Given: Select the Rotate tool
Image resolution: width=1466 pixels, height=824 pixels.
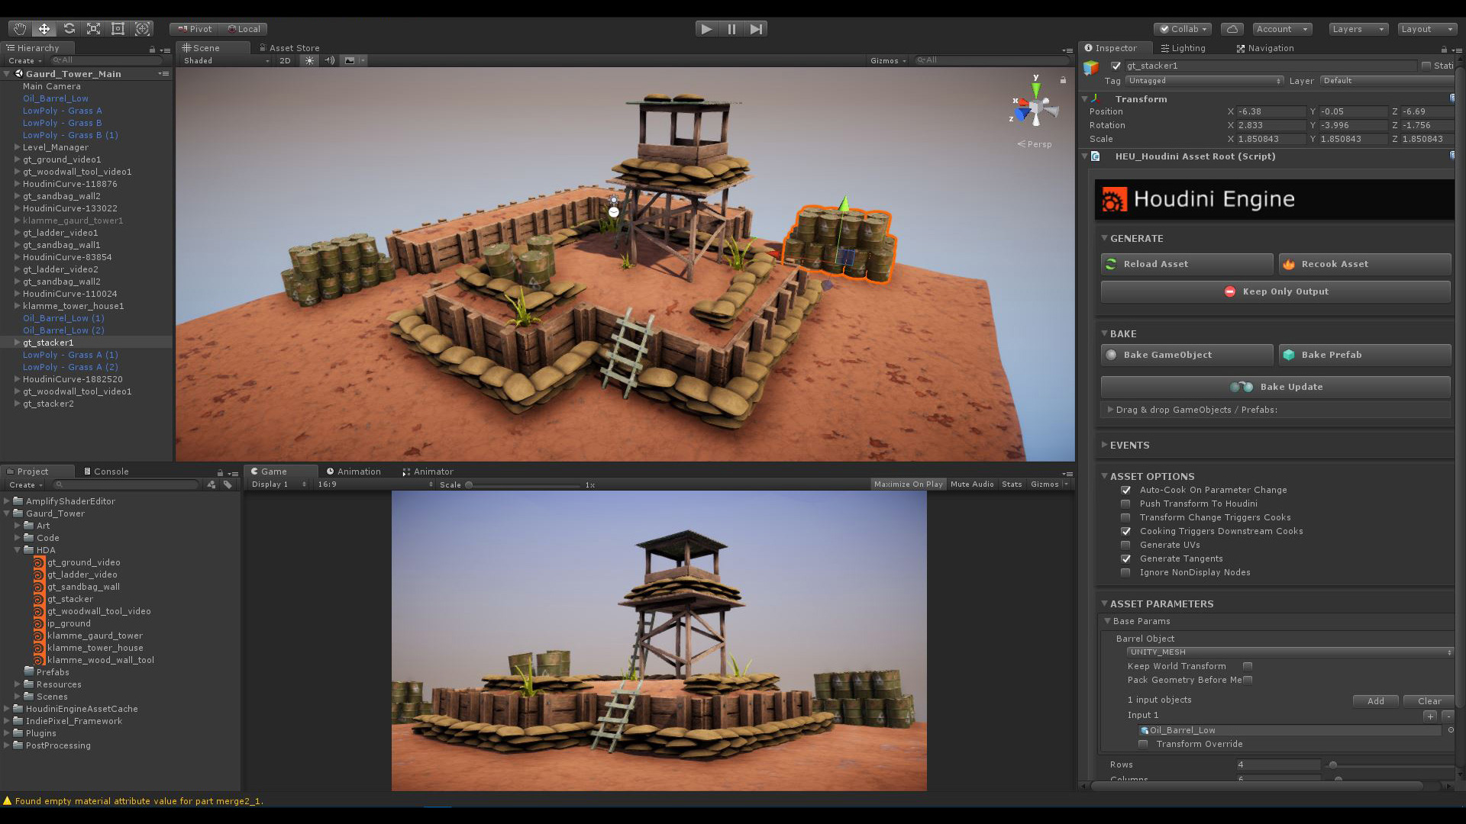Looking at the screenshot, I should pyautogui.click(x=69, y=28).
